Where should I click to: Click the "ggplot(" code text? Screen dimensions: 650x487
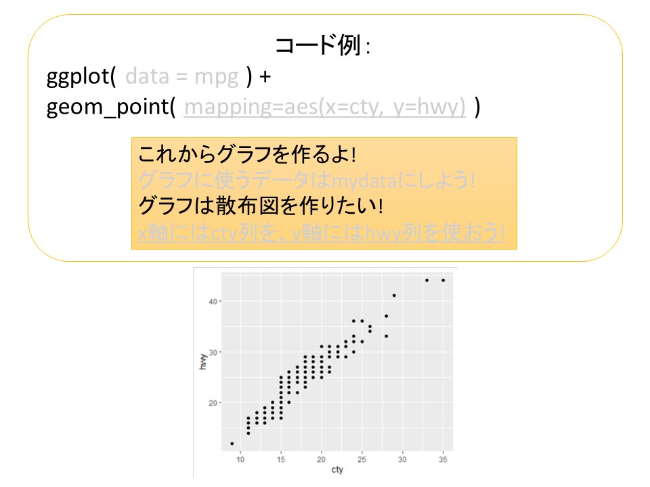(81, 77)
